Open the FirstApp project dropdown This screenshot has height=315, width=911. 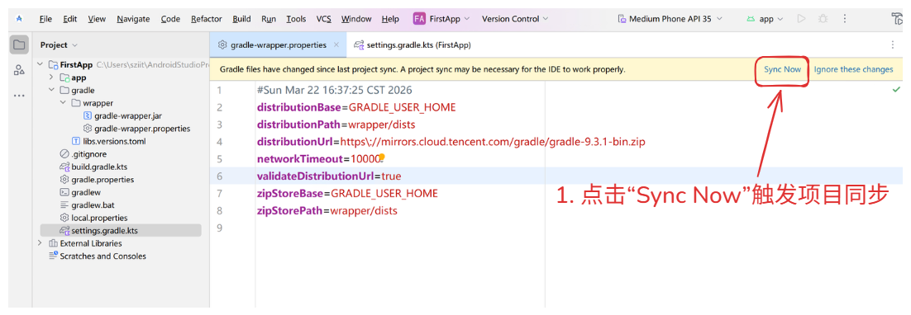click(x=449, y=18)
